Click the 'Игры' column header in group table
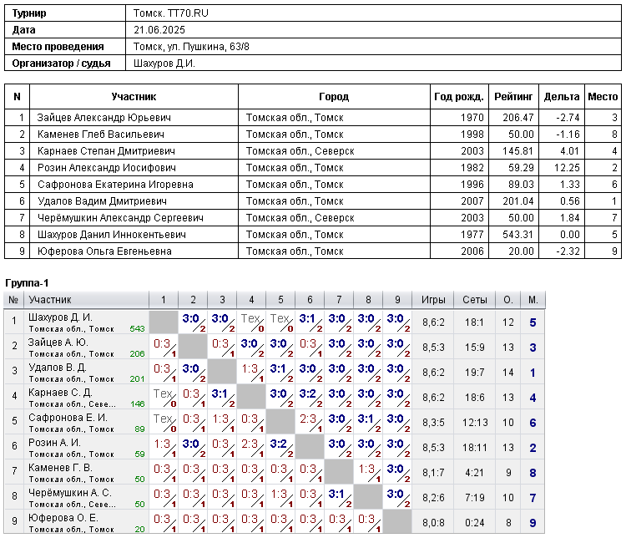 tap(433, 300)
